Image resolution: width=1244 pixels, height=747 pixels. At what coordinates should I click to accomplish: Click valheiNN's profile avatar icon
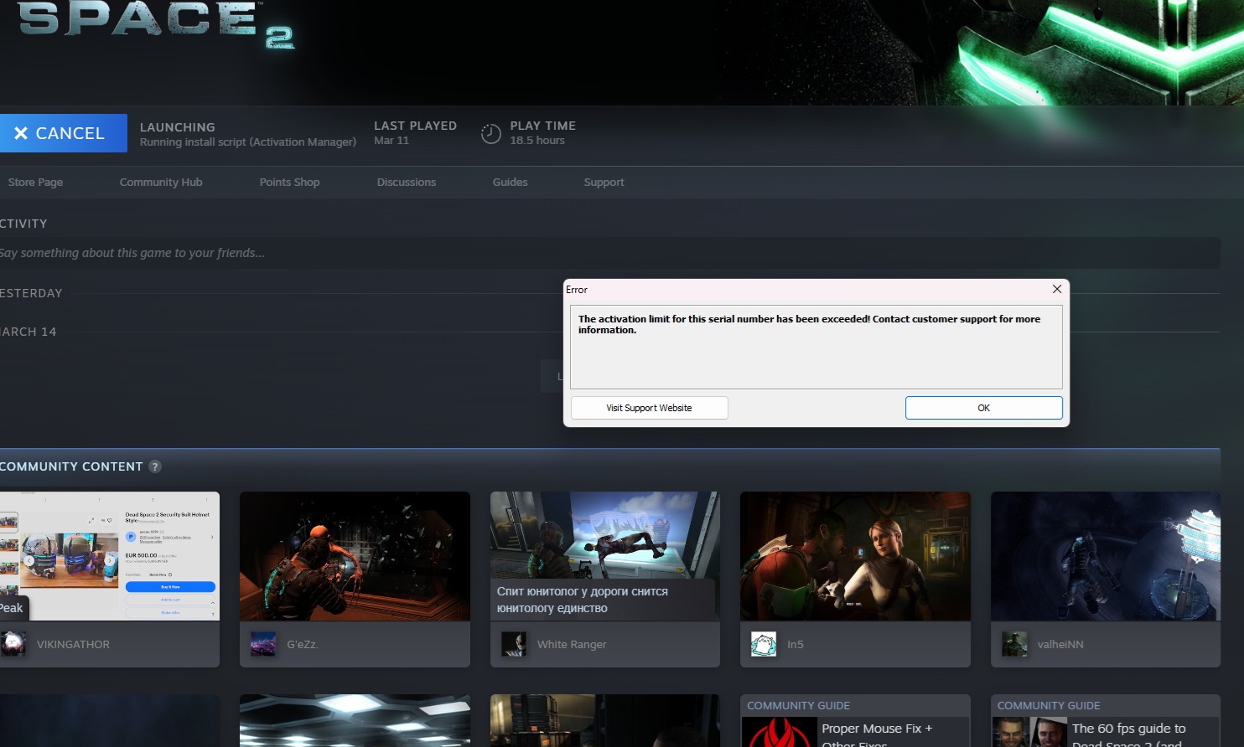coord(1014,644)
